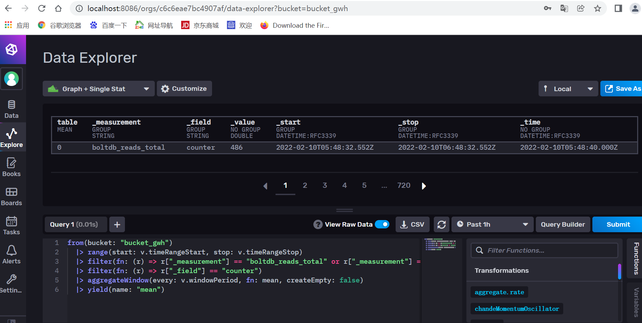Insert the aggregate.rate function
Image resolution: width=642 pixels, height=323 pixels.
pyautogui.click(x=499, y=292)
